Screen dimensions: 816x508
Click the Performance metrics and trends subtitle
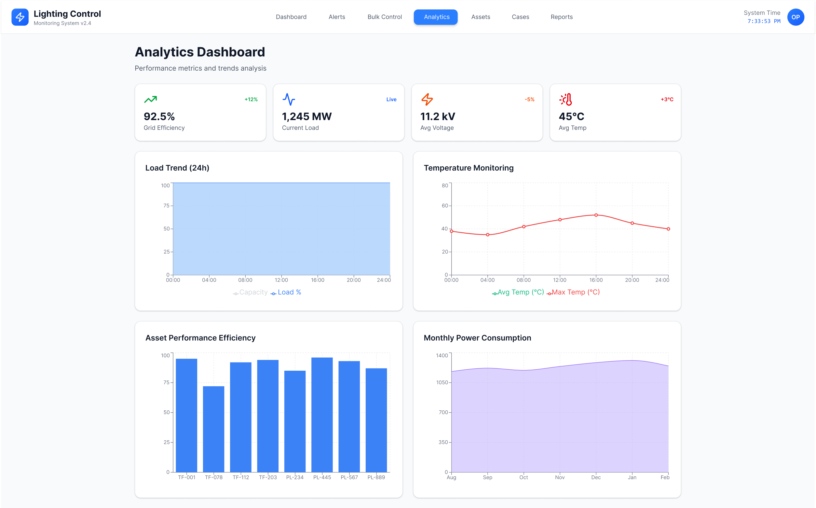(x=200, y=68)
